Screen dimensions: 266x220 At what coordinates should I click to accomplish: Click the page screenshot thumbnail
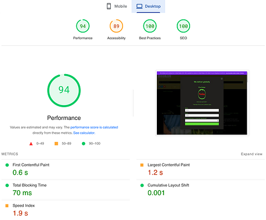tap(202, 103)
